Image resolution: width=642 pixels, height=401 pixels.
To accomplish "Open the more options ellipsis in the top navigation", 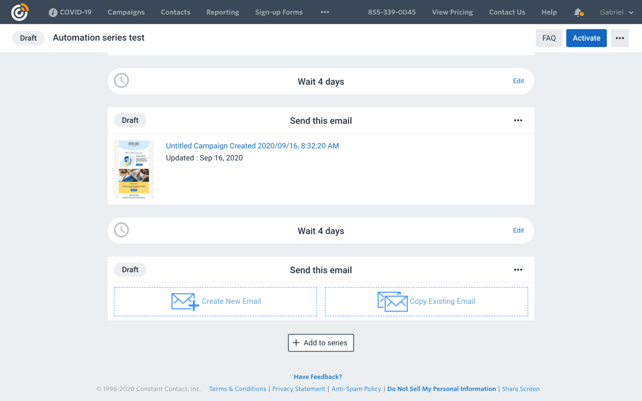I will click(325, 12).
